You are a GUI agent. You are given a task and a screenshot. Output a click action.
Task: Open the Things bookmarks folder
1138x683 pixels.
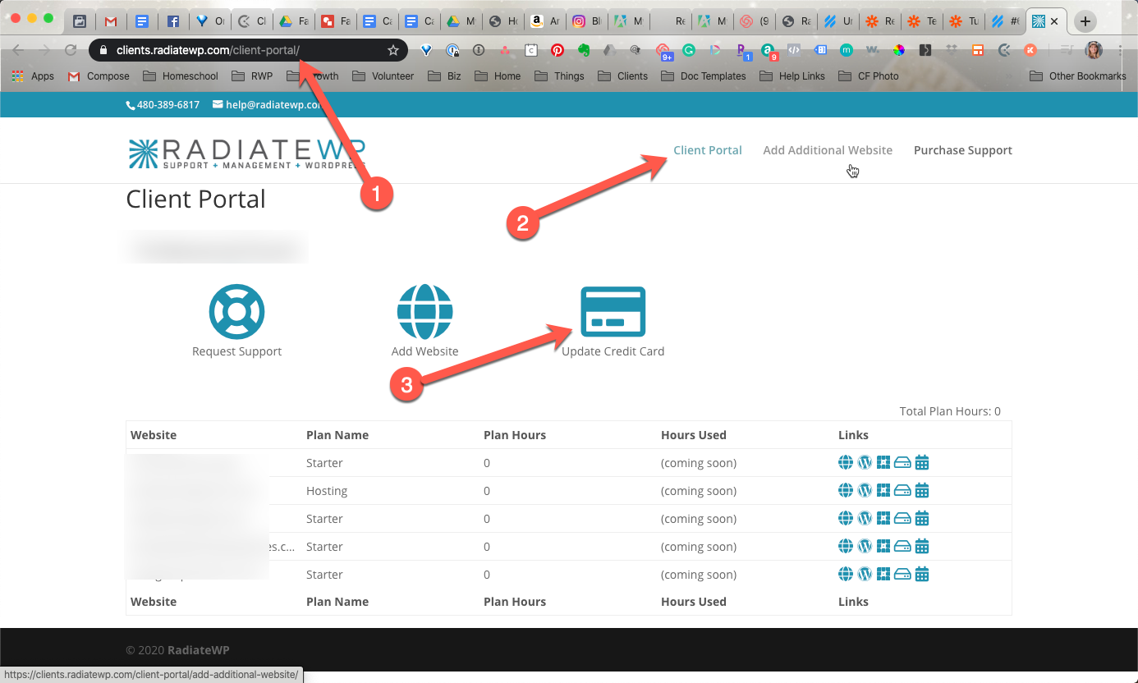point(559,76)
